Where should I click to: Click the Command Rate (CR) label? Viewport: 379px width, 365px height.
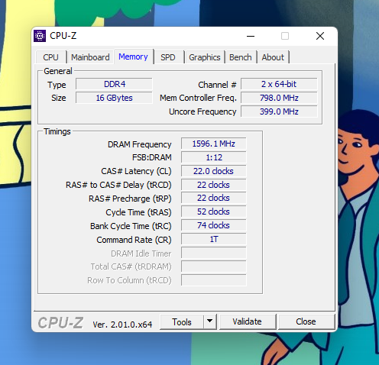(x=134, y=240)
